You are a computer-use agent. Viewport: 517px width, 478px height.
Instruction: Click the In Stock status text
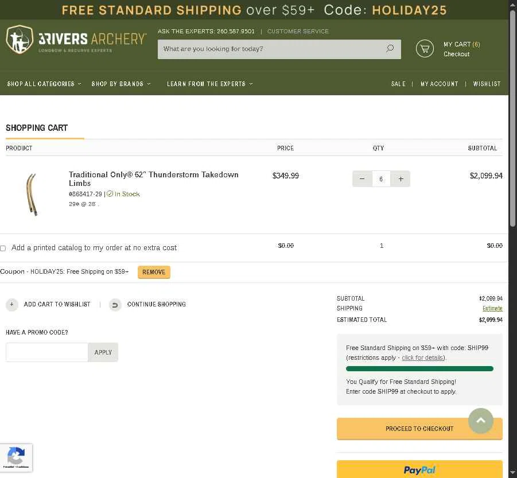tap(127, 194)
